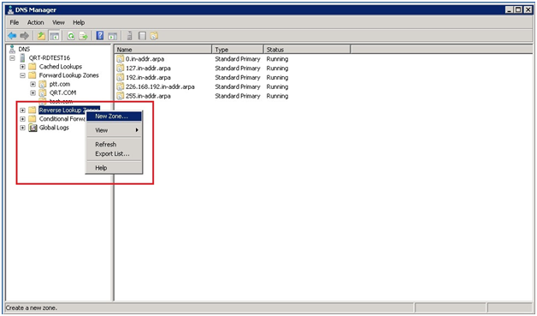
Task: Select Help in the context menu
Action: 114,168
